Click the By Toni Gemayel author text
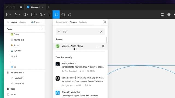Viewport: 175px width, 98px height. pyautogui.click(x=69, y=71)
